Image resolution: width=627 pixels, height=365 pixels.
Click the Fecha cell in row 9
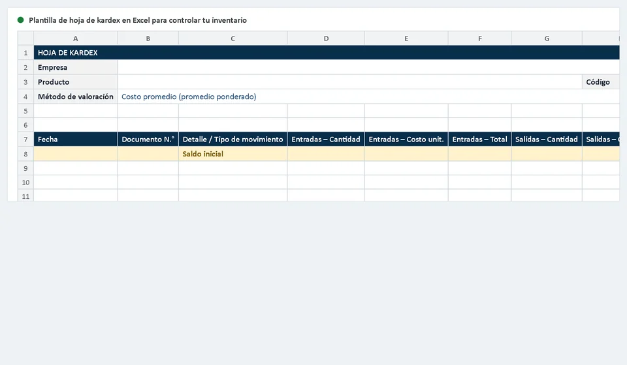[x=76, y=168]
